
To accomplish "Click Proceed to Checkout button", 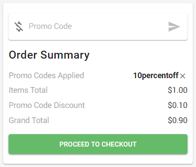I will 98,144.
